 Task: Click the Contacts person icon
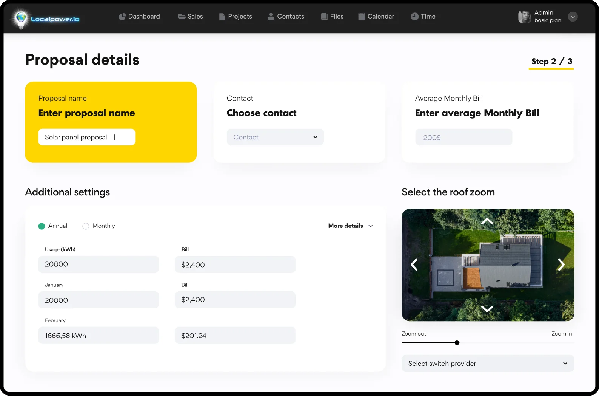(271, 17)
